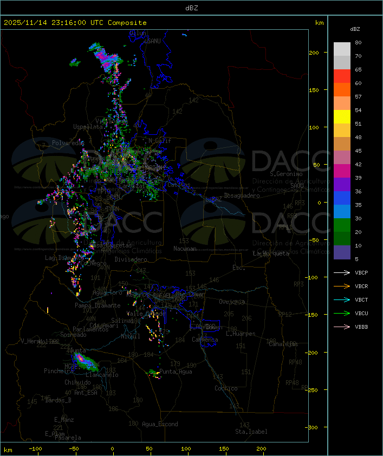Click the Pampa_Diamante map label

[98, 305]
